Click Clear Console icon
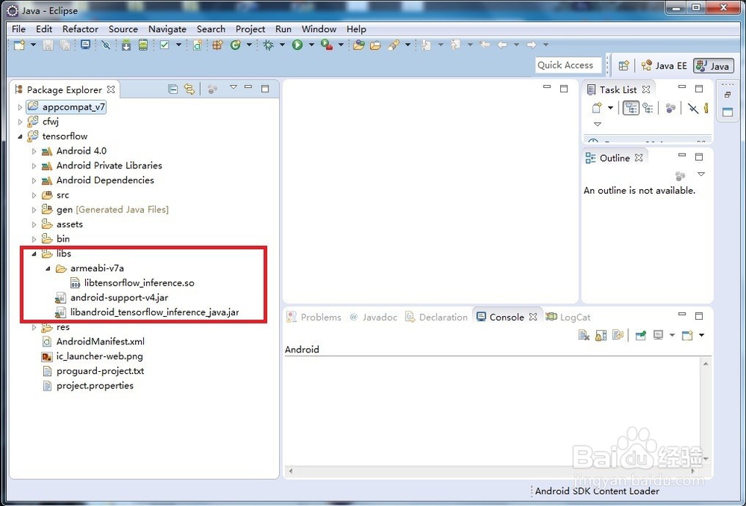746x506 pixels. (x=584, y=335)
